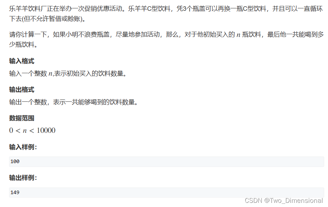
Task: Click the output sample code box showing 149
Action: [166, 192]
